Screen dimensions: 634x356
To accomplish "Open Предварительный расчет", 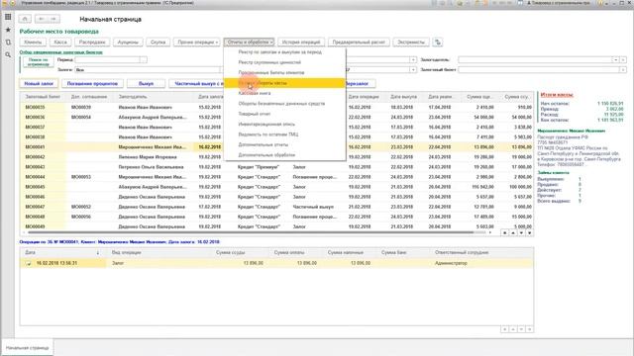I will 359,42.
